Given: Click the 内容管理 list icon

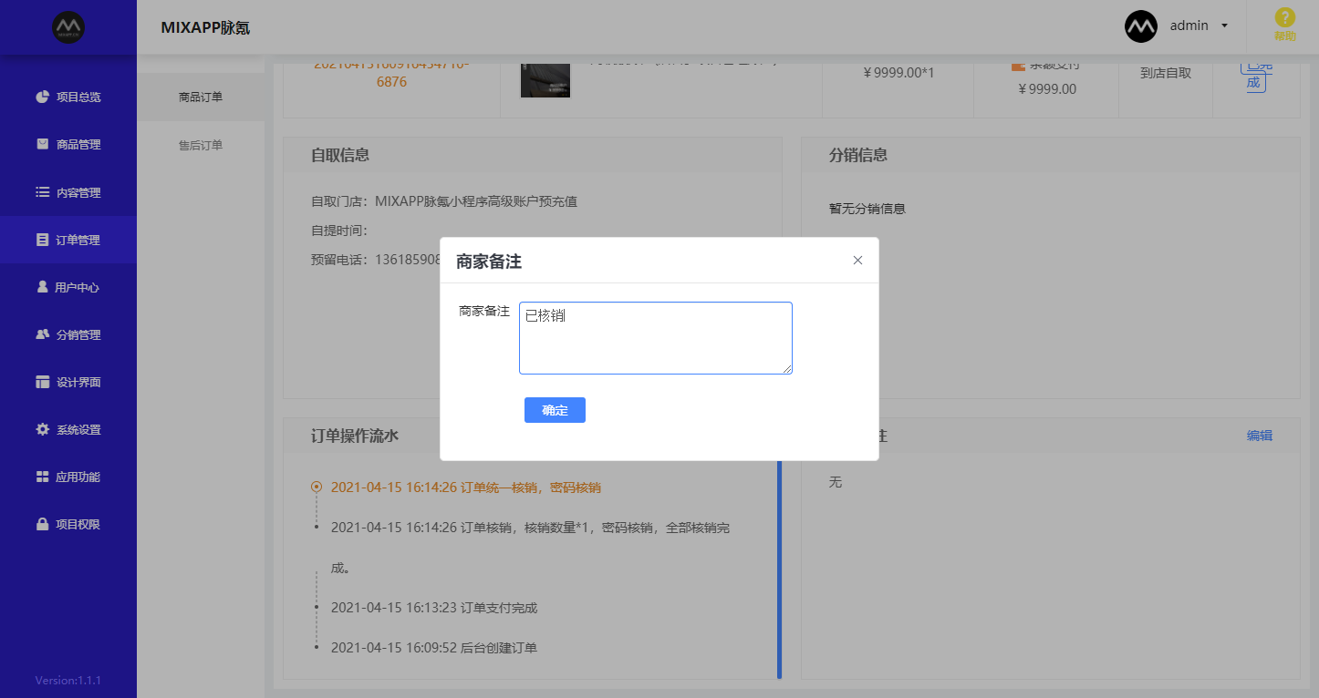Looking at the screenshot, I should [42, 192].
